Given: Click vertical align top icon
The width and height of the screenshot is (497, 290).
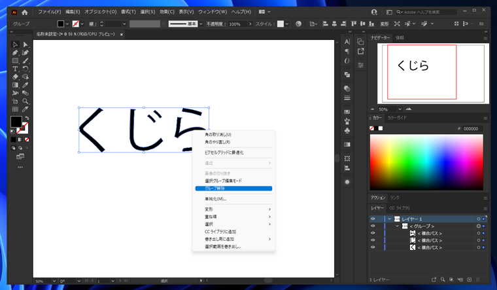Looking at the screenshot, I should (353, 24).
